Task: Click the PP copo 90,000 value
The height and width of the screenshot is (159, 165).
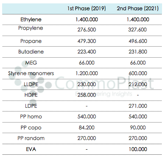Action: (138, 128)
